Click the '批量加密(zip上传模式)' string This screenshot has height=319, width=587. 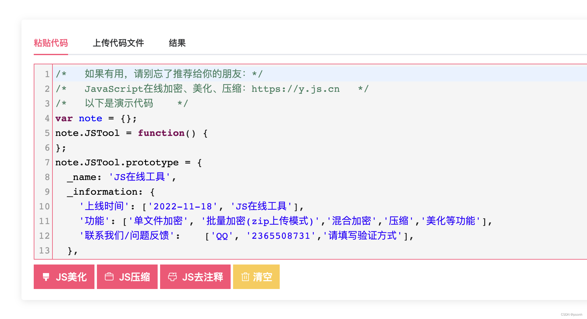point(260,221)
